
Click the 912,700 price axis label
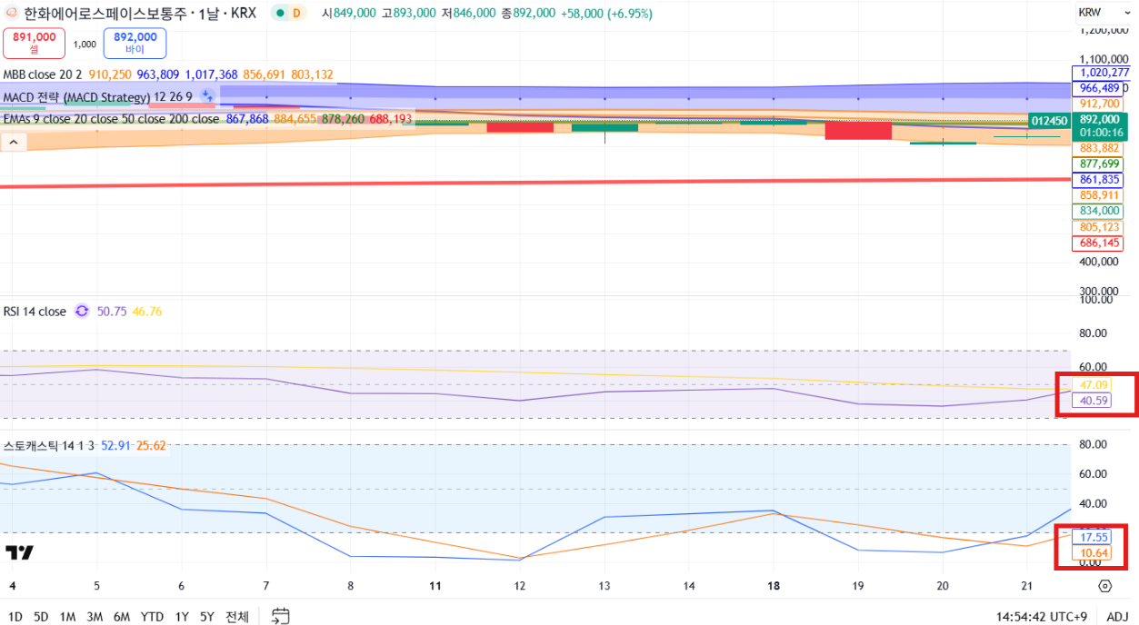click(1098, 104)
